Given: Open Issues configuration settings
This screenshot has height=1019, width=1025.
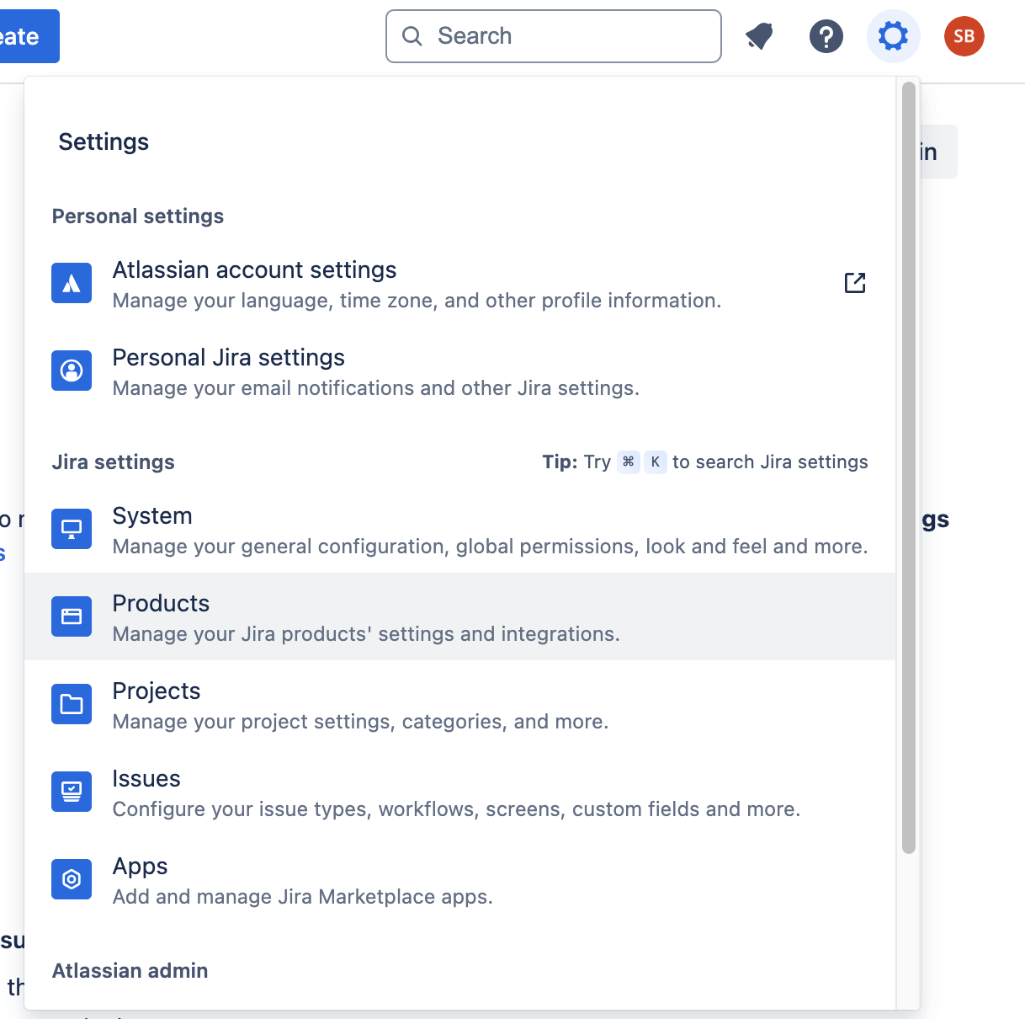Looking at the screenshot, I should pos(146,779).
